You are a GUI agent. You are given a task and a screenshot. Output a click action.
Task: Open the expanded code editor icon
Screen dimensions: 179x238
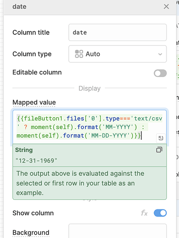coord(161,138)
